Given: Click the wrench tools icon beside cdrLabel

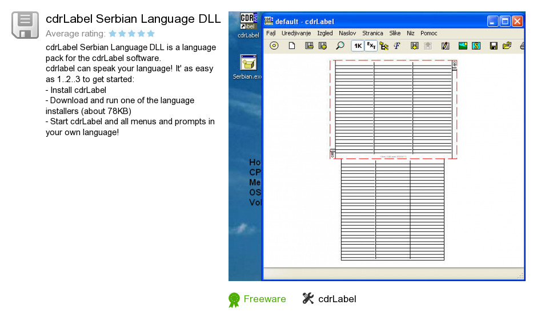Looking at the screenshot, I should [308, 298].
